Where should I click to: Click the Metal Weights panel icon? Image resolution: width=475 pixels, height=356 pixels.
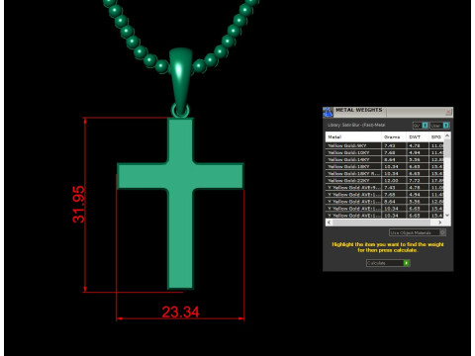(328, 113)
